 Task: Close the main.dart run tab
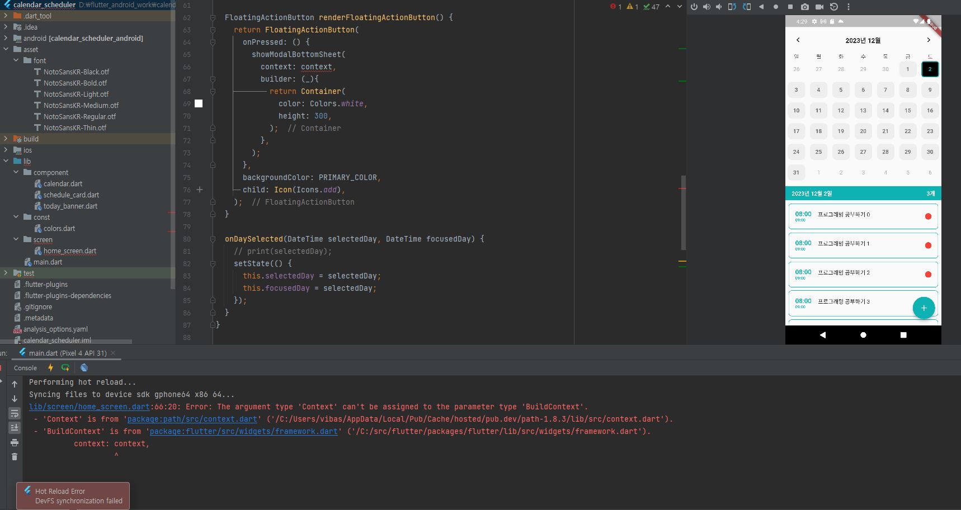[x=113, y=353]
